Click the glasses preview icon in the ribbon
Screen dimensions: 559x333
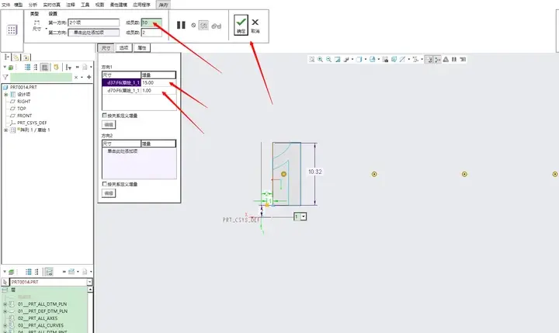tap(217, 26)
